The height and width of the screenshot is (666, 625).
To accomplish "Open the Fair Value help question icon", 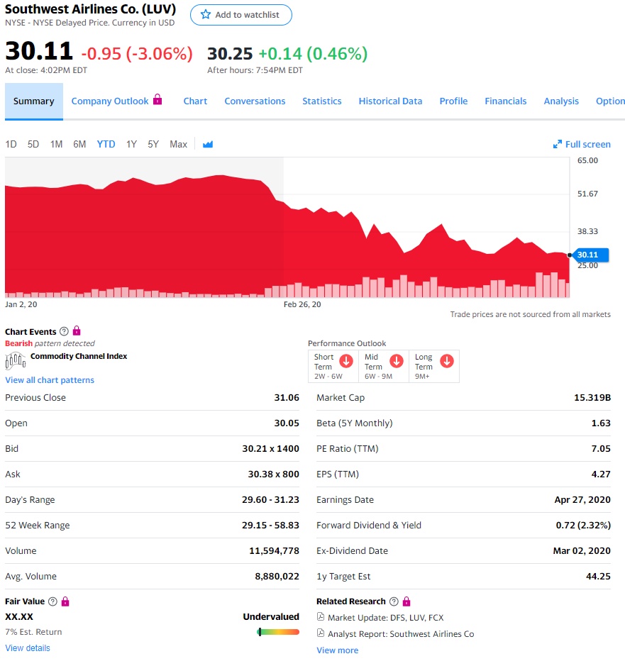I will [x=52, y=601].
